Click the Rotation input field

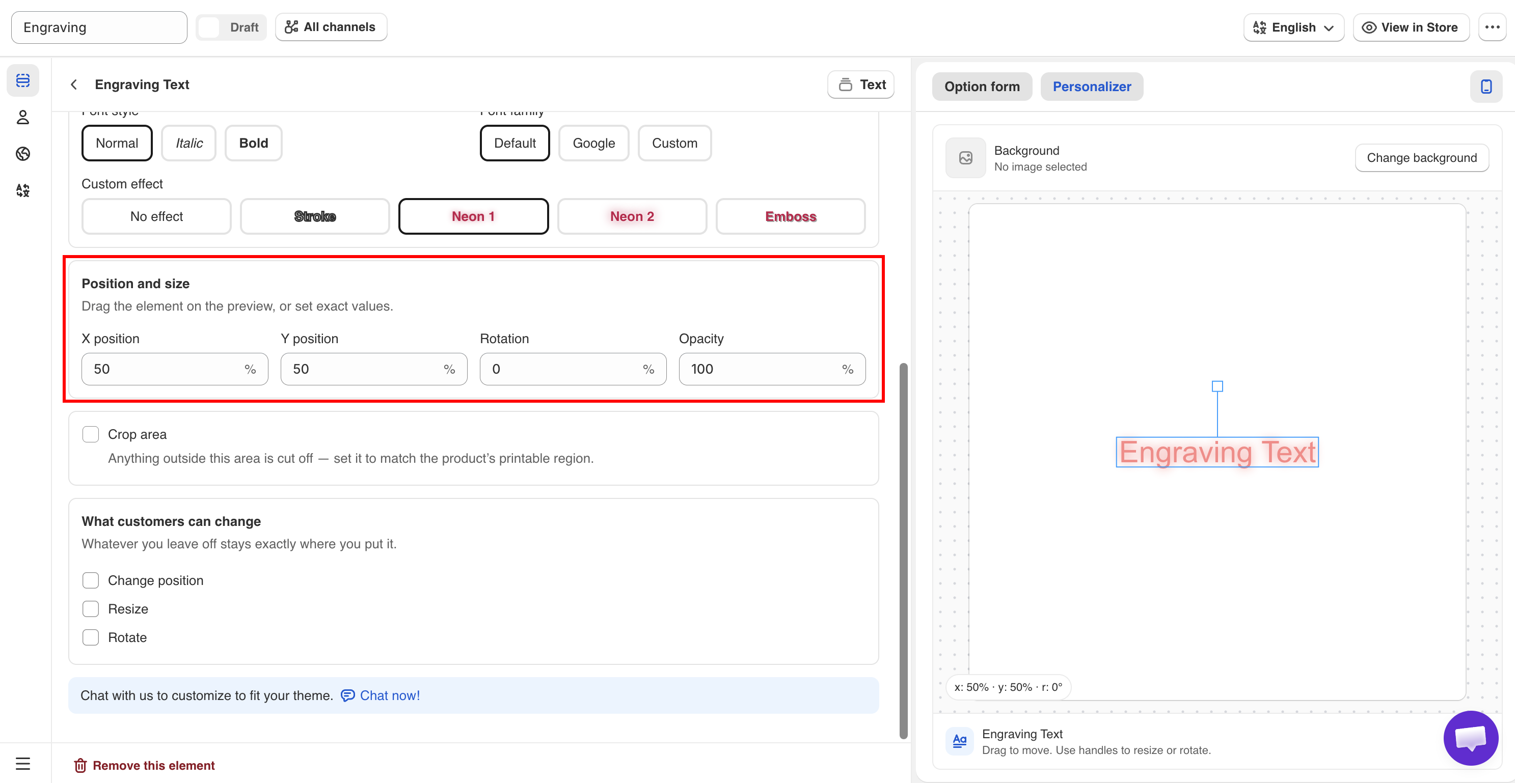[573, 369]
